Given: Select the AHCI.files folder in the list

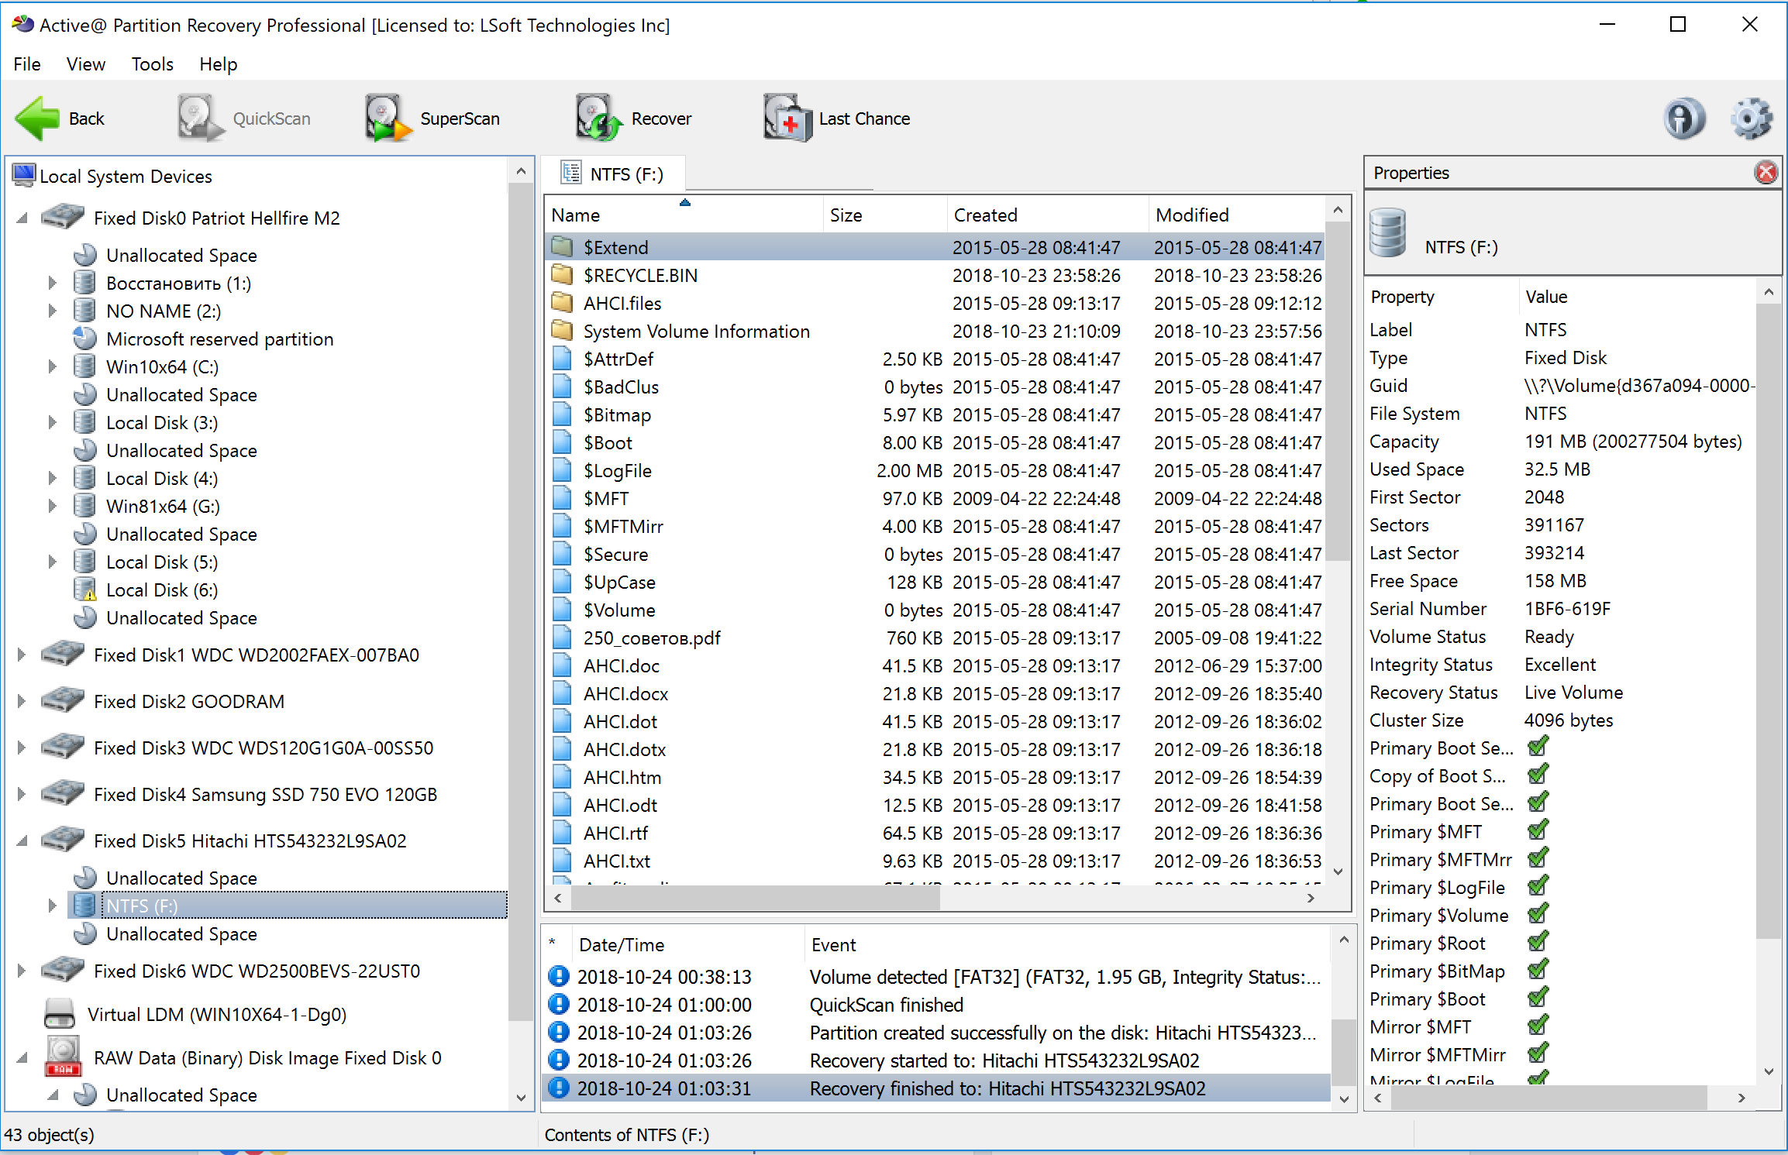Looking at the screenshot, I should pyautogui.click(x=622, y=303).
